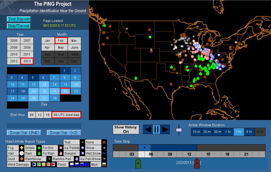
Task: Click the lavender circle Ice Pellets icon
Action: click(83, 148)
